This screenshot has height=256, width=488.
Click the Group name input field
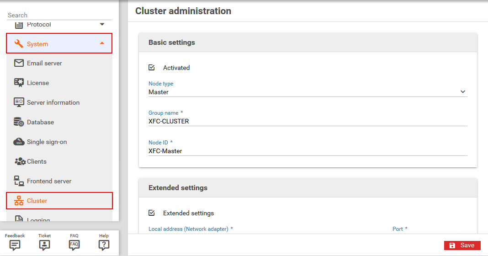click(308, 122)
